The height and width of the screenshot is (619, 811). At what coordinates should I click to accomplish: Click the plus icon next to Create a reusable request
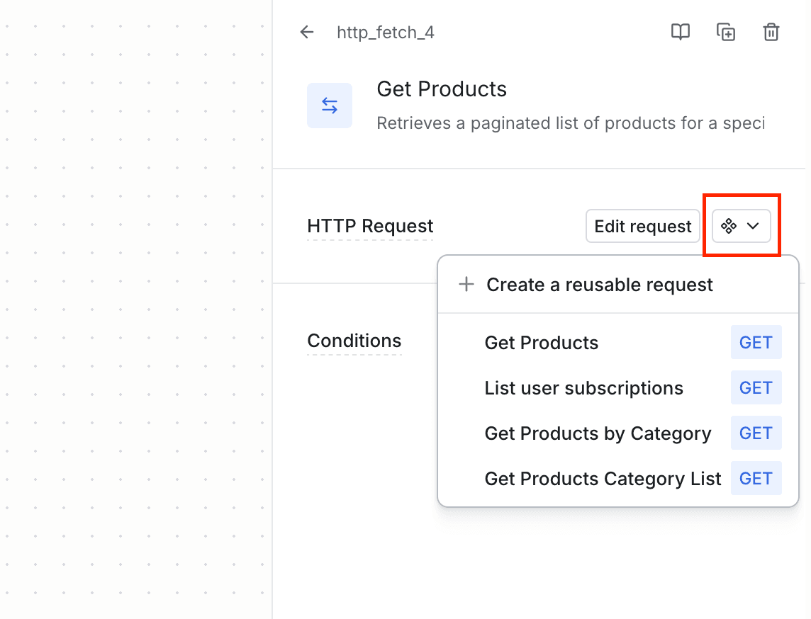tap(466, 284)
